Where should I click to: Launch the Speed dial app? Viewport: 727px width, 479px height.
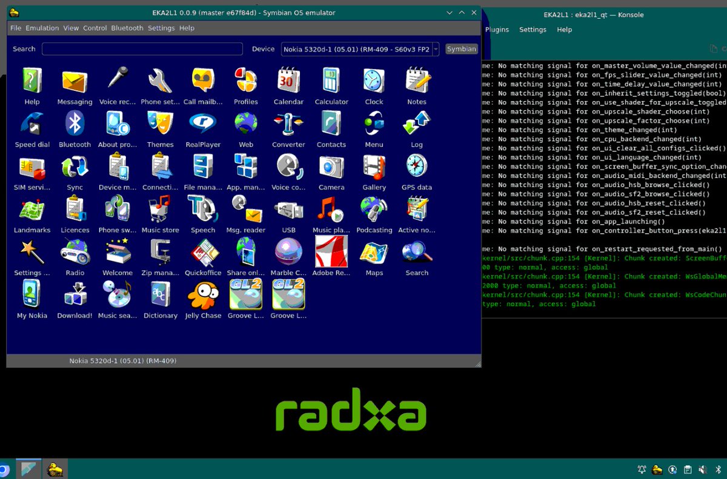[x=32, y=124]
